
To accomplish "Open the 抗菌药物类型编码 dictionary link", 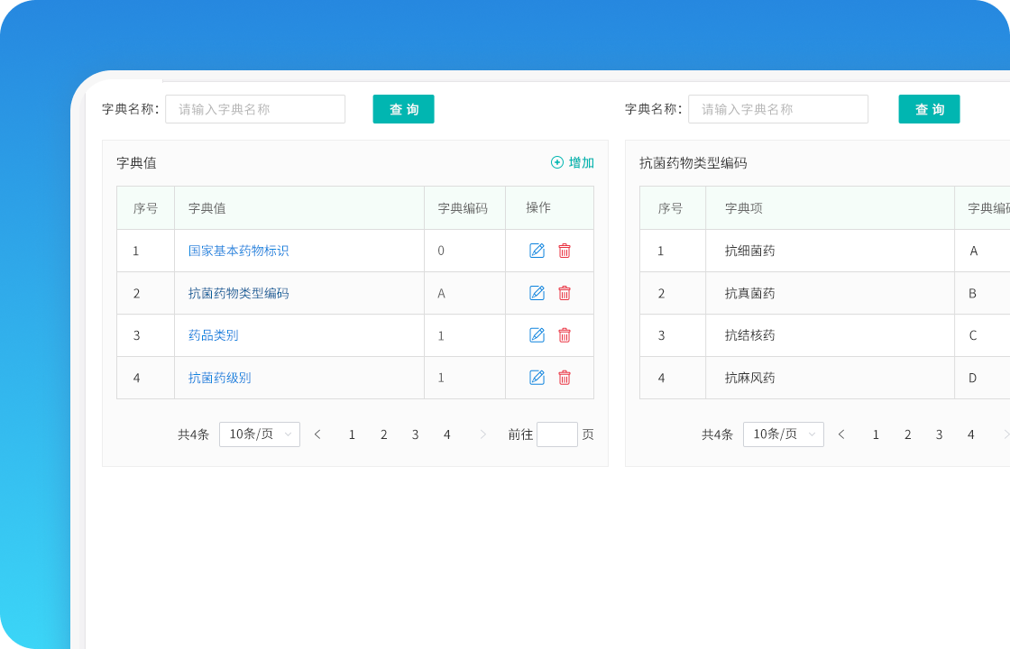I will (238, 293).
